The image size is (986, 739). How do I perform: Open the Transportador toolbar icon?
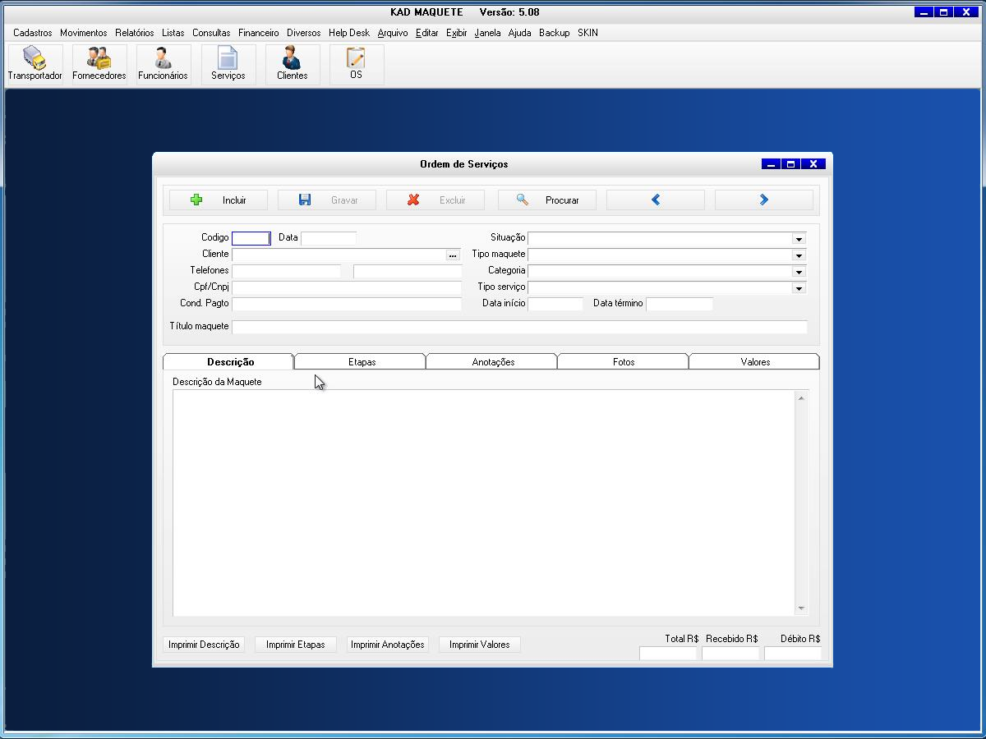point(35,64)
